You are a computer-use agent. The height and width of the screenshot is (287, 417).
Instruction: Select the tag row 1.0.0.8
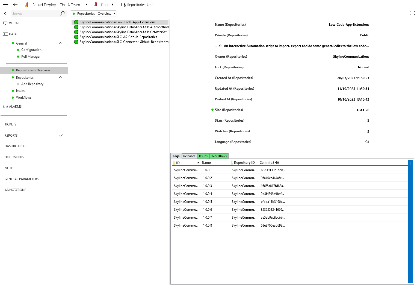(289, 225)
